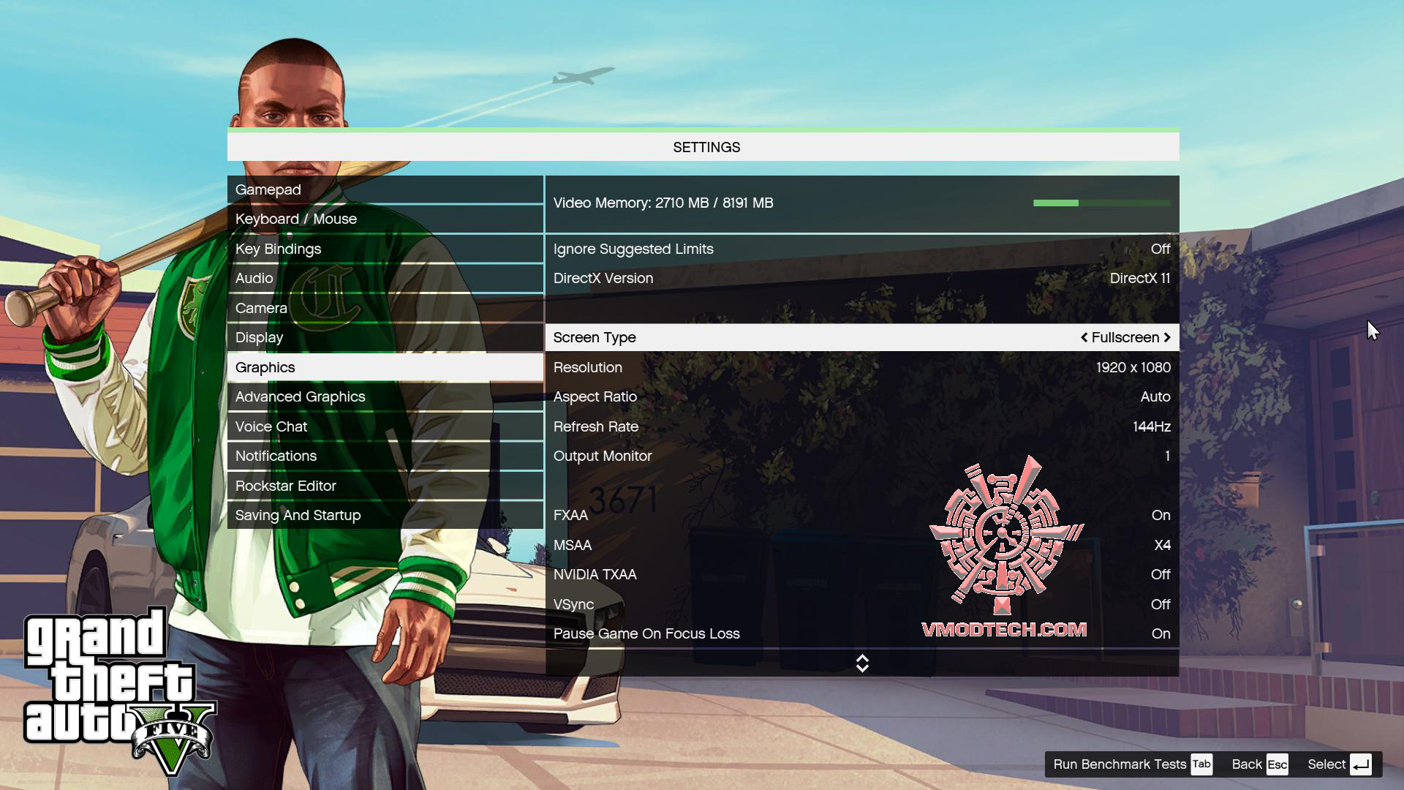Expand the MSAA quality dropdown
Image resolution: width=1404 pixels, height=790 pixels.
pyautogui.click(x=1162, y=544)
